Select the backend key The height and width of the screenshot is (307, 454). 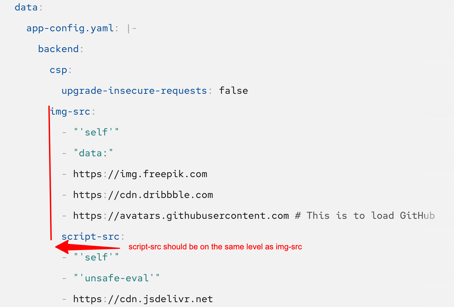[x=58, y=49]
